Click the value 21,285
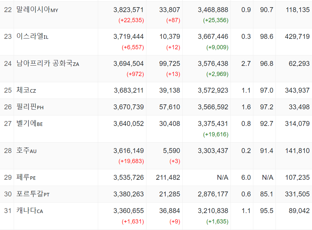 (x=170, y=194)
